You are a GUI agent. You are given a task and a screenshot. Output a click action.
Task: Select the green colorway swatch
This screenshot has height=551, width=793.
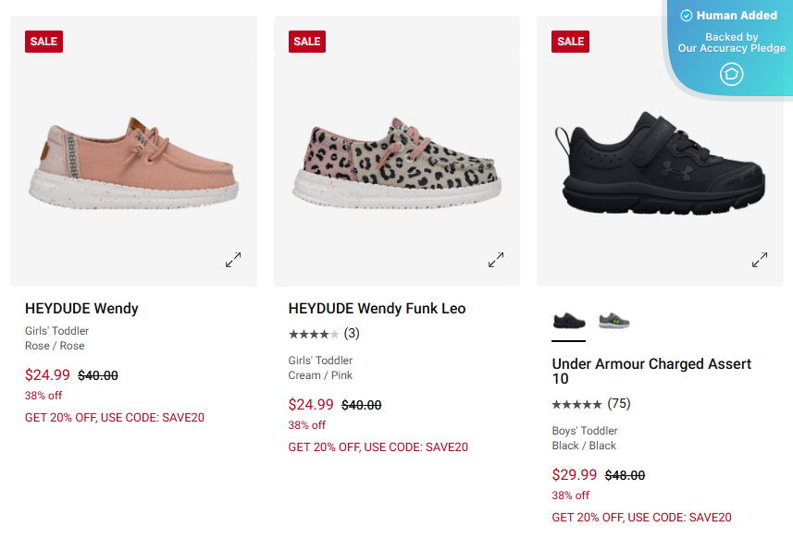613,319
